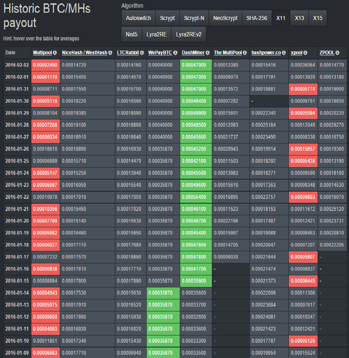Viewport: 349px width, 358px height.
Task: Click info icon beside ZPOOL header
Action: (337, 53)
